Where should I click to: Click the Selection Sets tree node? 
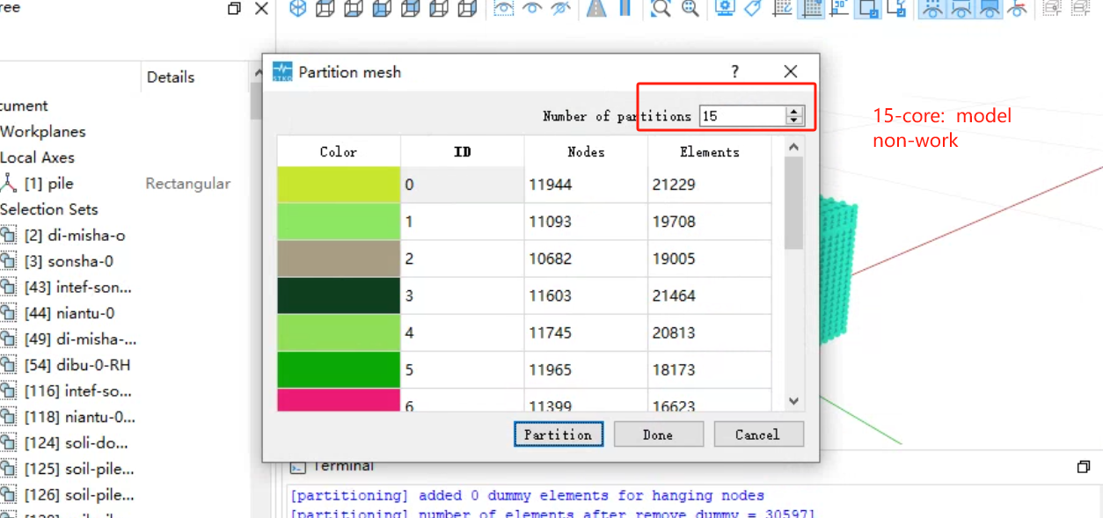click(48, 209)
